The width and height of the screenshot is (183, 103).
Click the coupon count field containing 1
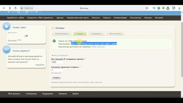click(x=57, y=70)
